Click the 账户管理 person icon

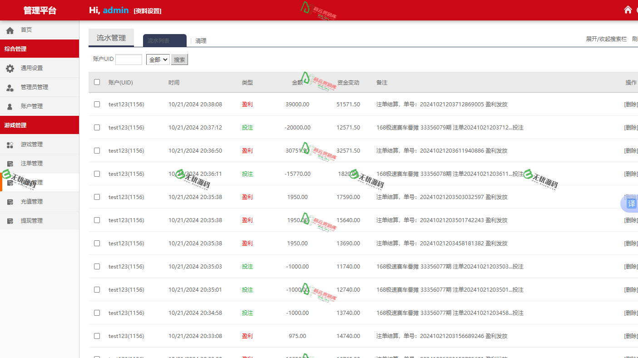click(x=10, y=107)
